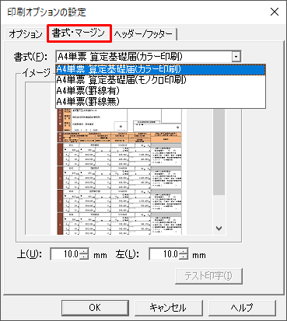The width and height of the screenshot is (287, 321).
Task: Open the ヘッダー/フッター tab
Action: (x=144, y=33)
